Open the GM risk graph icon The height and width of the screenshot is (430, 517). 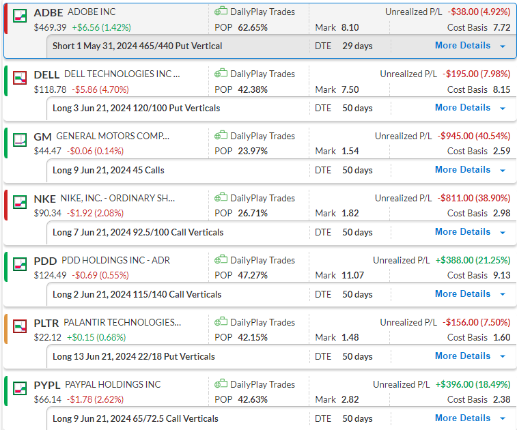(20, 140)
